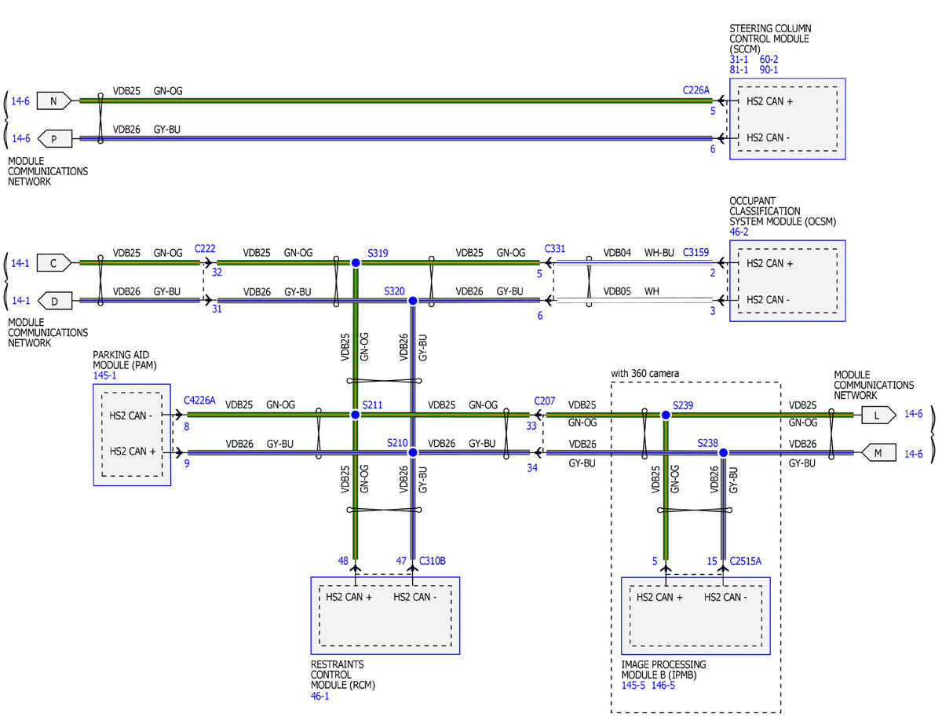The width and height of the screenshot is (942, 728).
Task: Select the M off-page connector
Action: [x=878, y=452]
